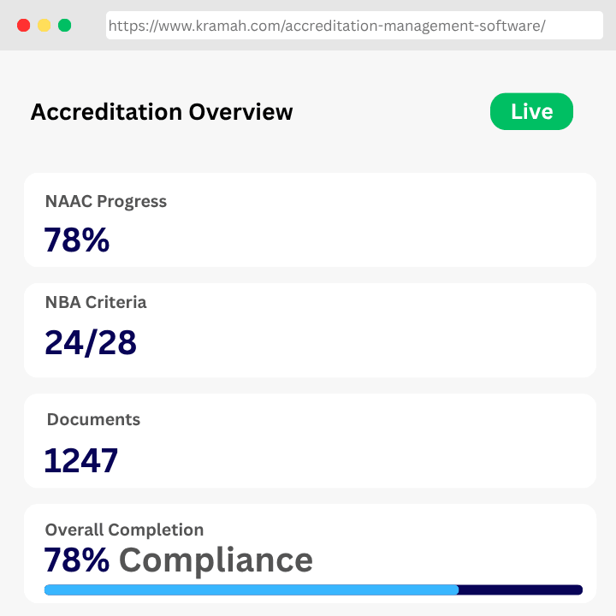This screenshot has width=616, height=616.
Task: Click the green Live status badge
Action: [x=531, y=112]
